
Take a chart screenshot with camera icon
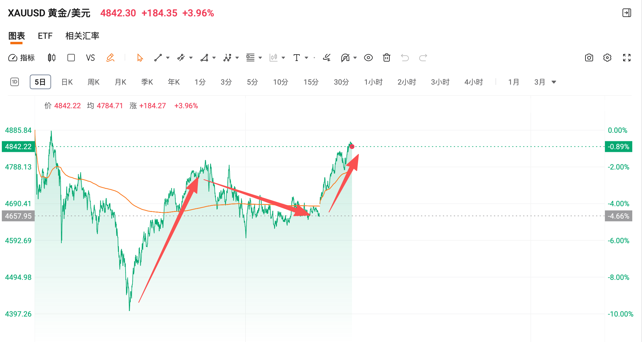tap(588, 58)
